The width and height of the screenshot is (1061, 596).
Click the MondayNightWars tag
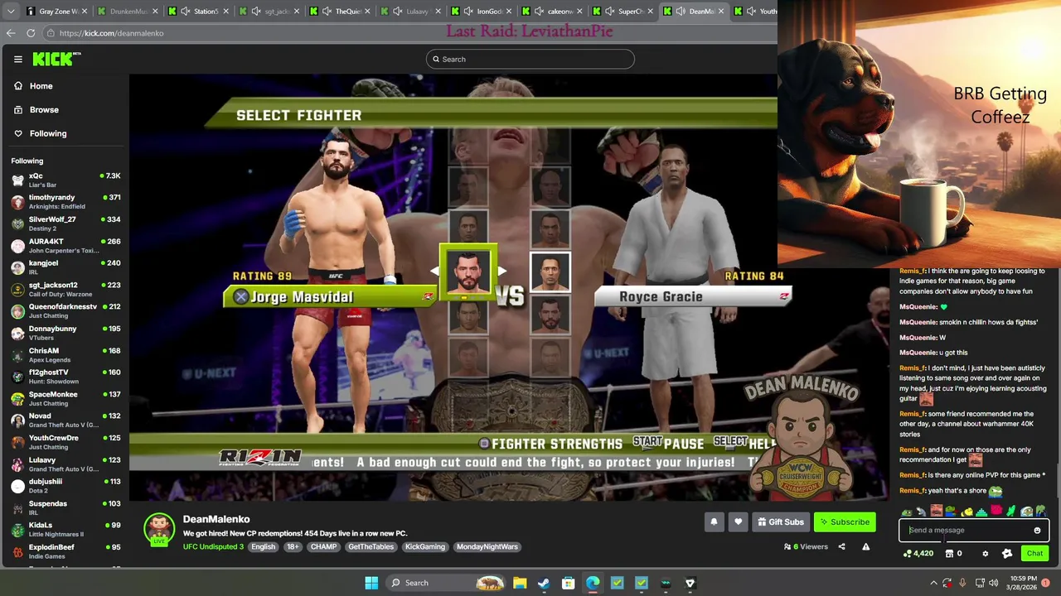tap(487, 546)
